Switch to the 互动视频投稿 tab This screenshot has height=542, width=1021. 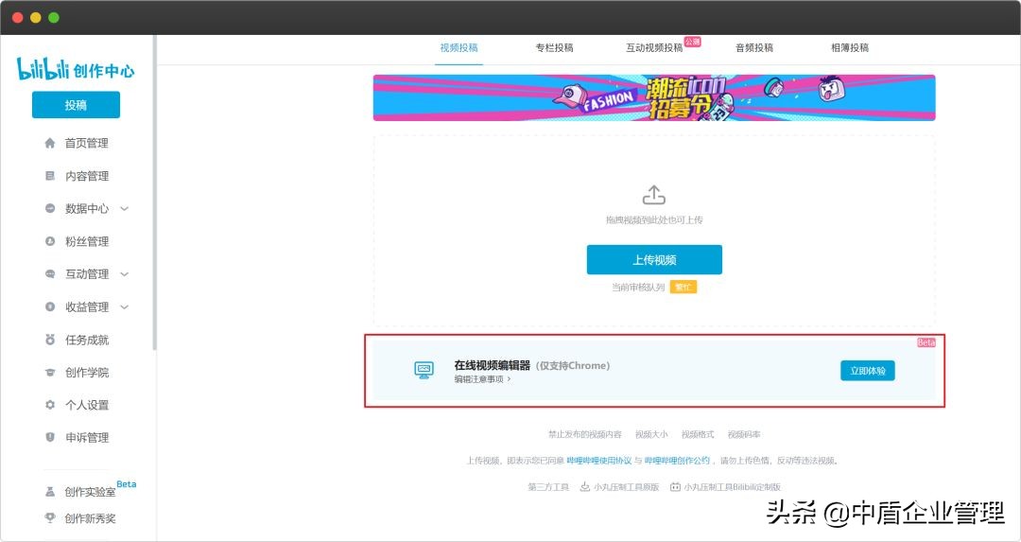(654, 47)
